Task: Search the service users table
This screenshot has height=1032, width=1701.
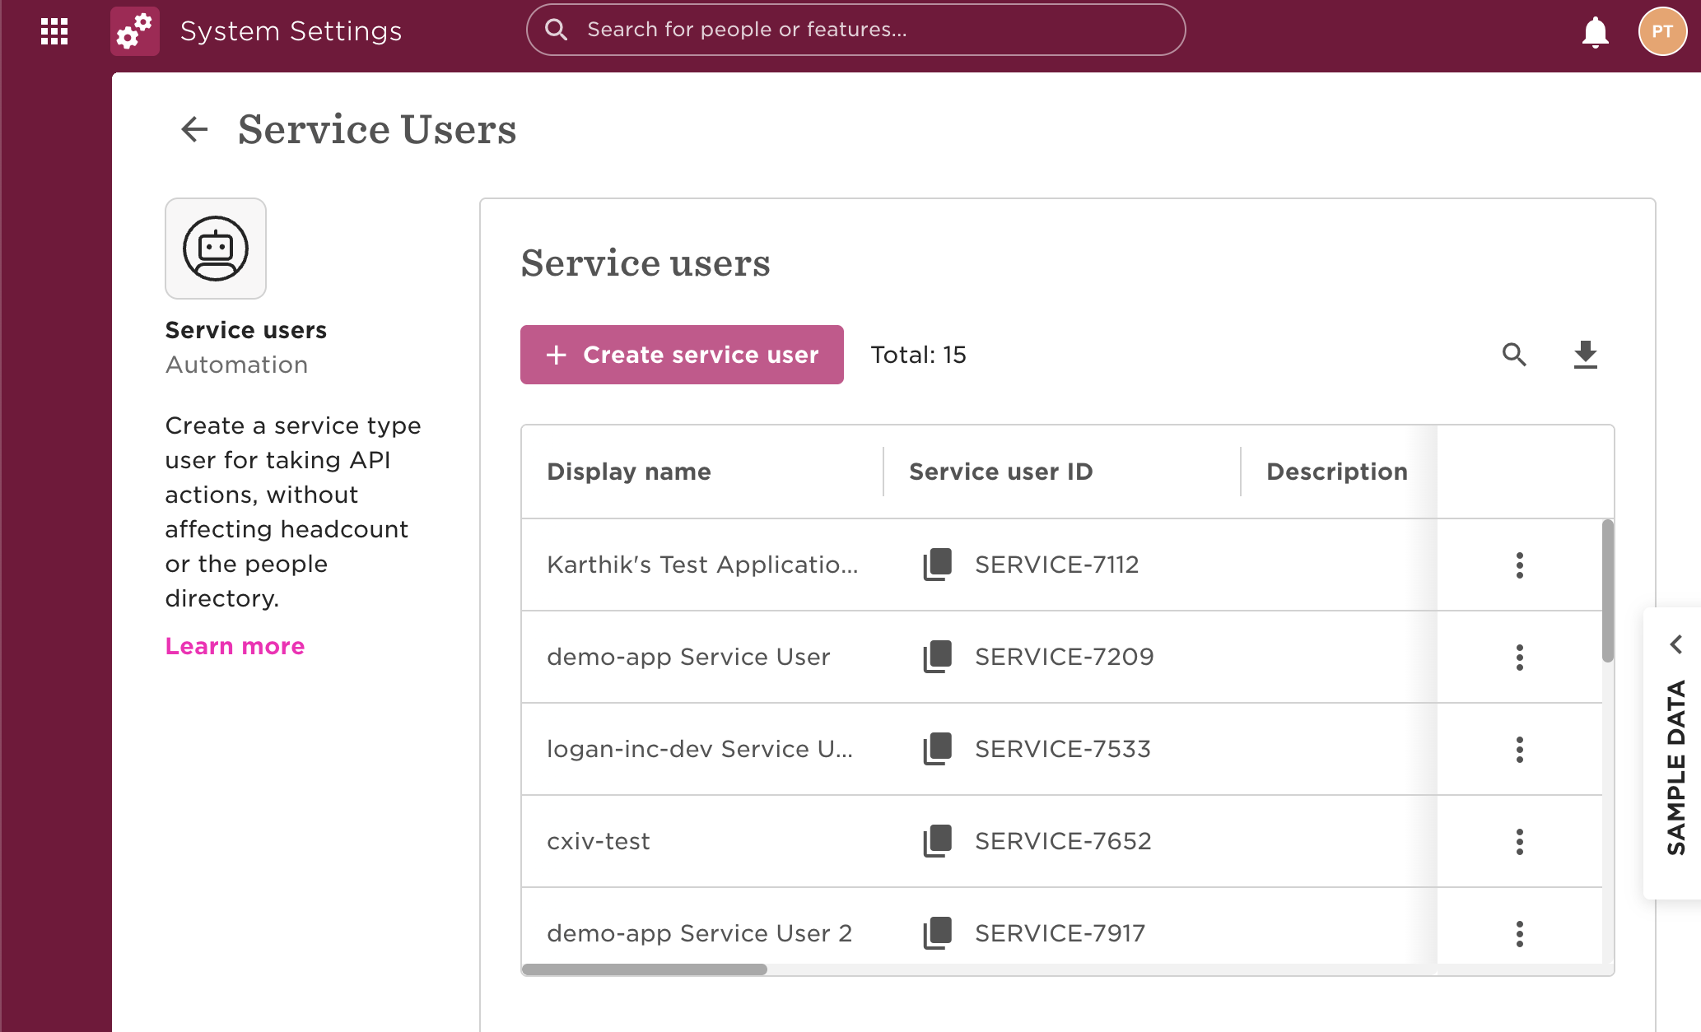Action: click(1514, 355)
